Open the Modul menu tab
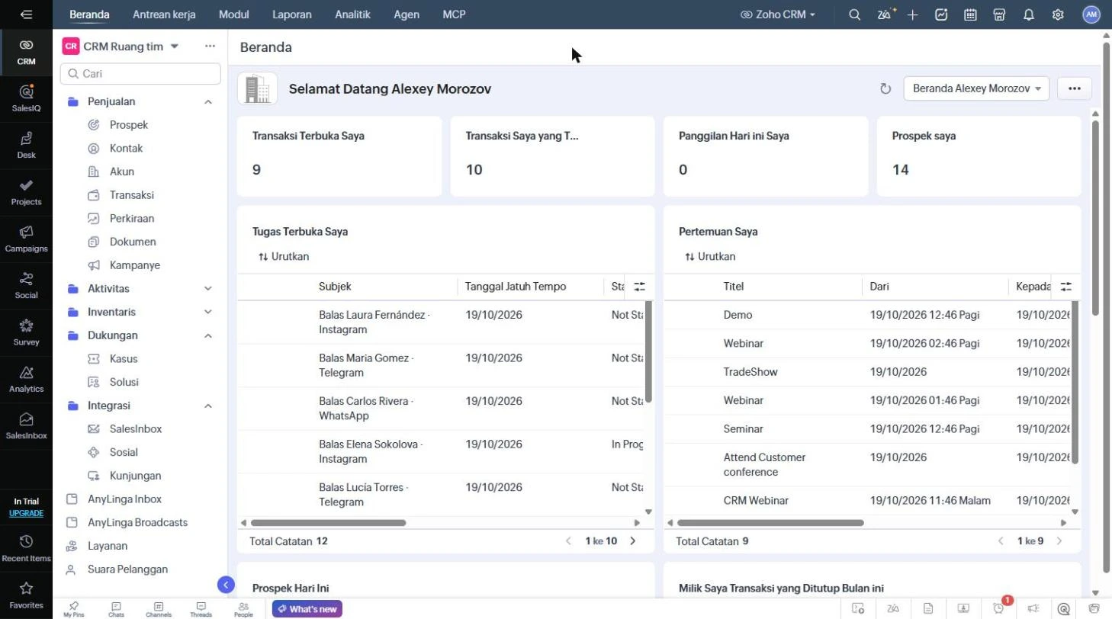This screenshot has width=1112, height=619. [233, 14]
